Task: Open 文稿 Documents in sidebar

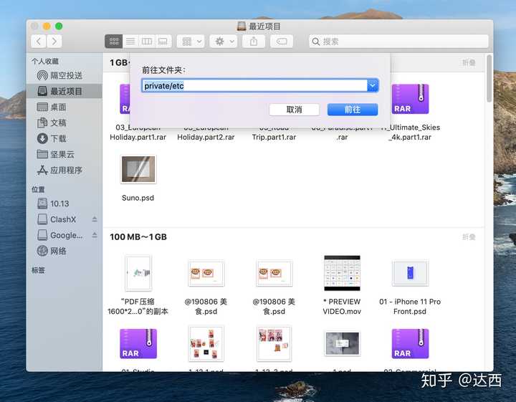Action: click(64, 123)
